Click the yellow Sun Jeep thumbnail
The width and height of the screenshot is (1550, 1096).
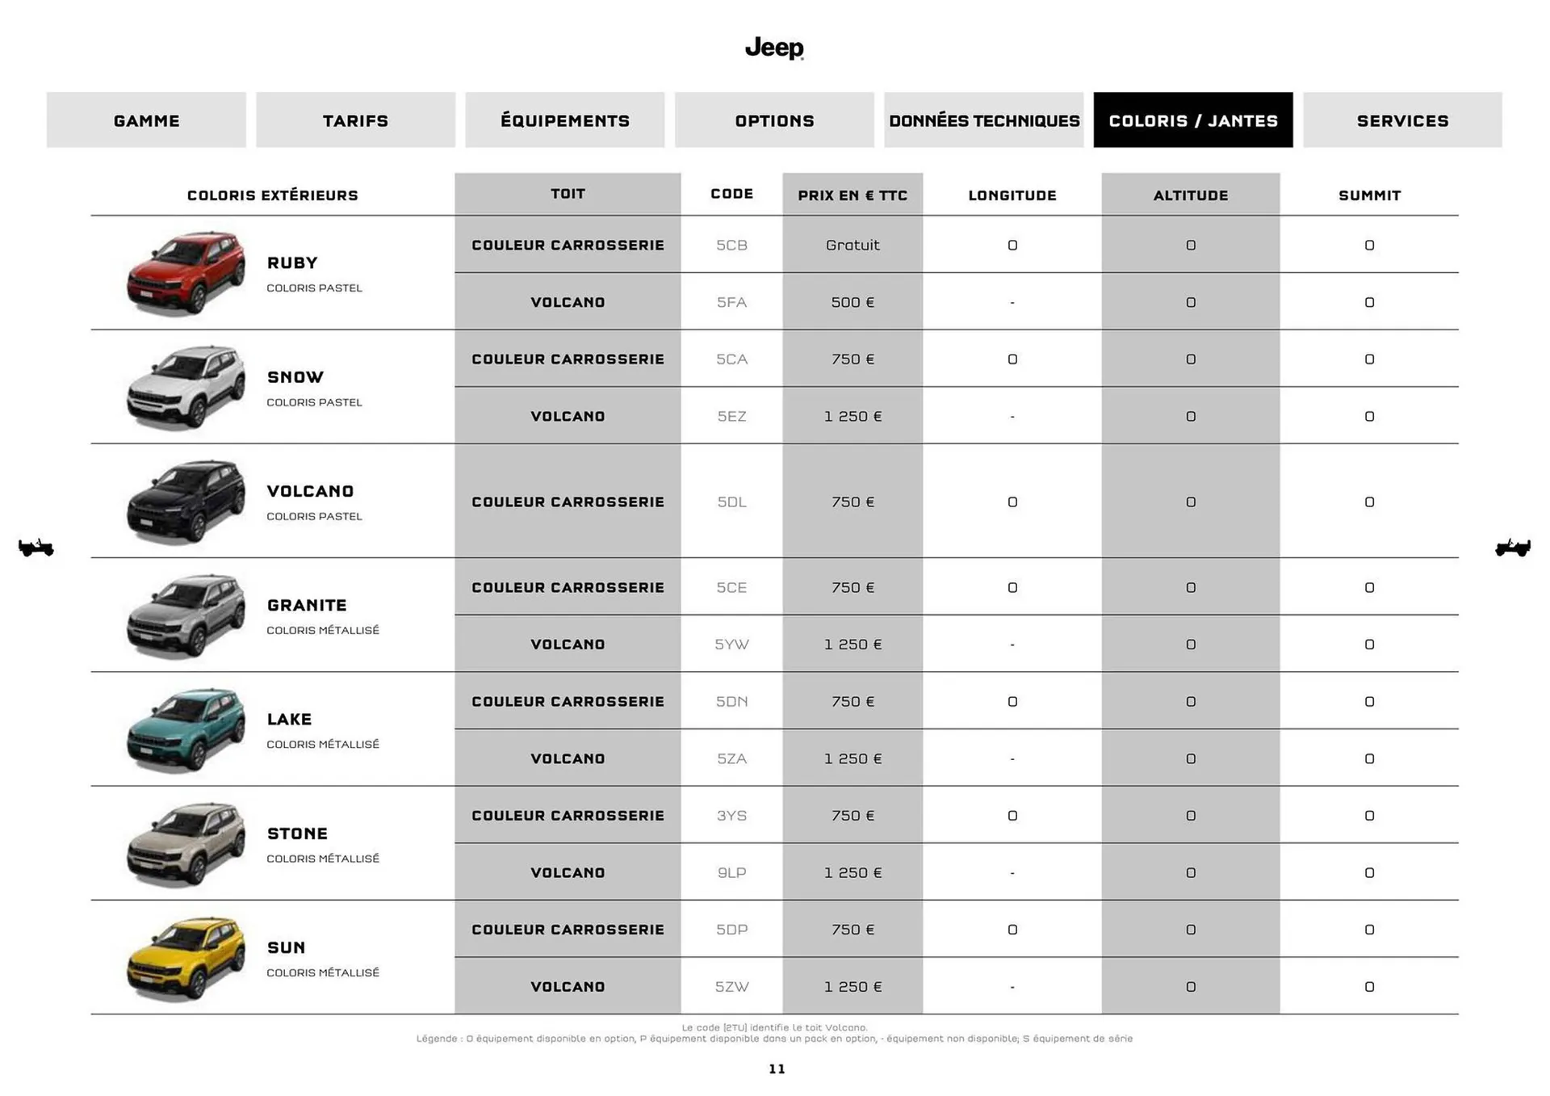[x=186, y=958]
